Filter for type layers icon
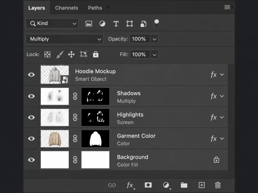258x193 pixels. 116,24
